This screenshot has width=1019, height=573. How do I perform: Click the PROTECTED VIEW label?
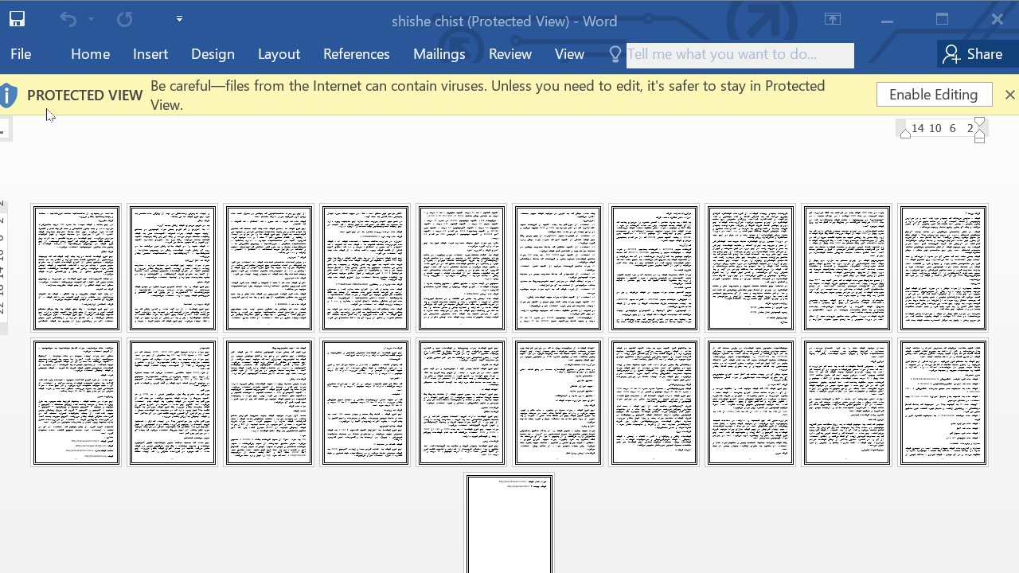[84, 95]
